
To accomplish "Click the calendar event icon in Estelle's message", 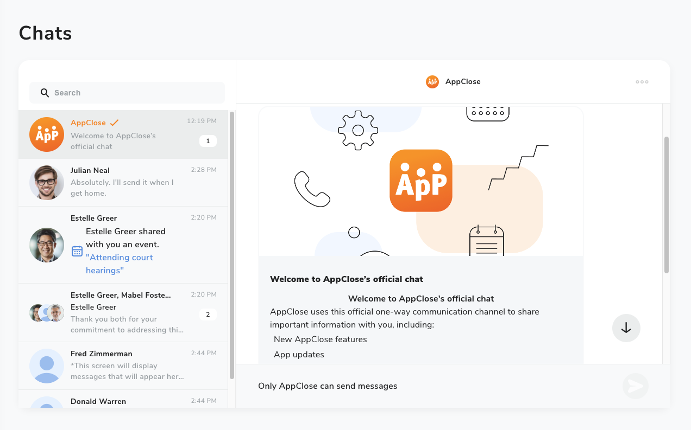I will (x=77, y=251).
